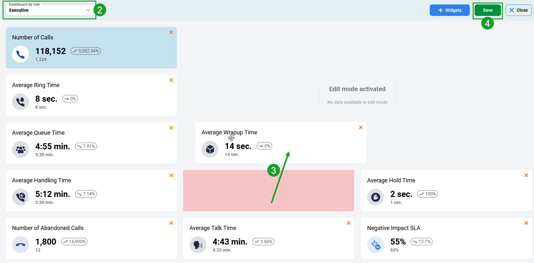Remove the Number of Calls widget
The width and height of the screenshot is (534, 263).
click(x=171, y=32)
